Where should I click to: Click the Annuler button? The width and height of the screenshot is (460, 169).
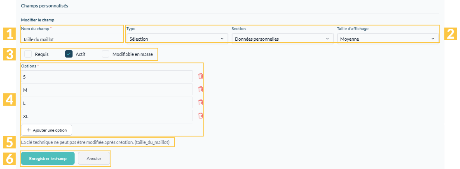click(94, 158)
